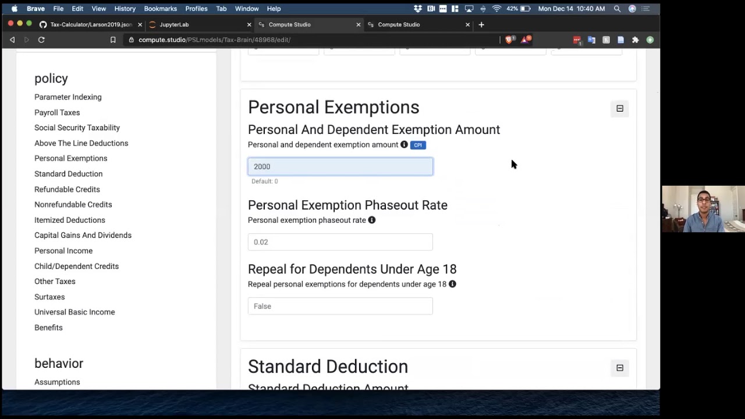Click info icon next to Personal exemption phaseout rate
The image size is (745, 419).
coord(372,220)
